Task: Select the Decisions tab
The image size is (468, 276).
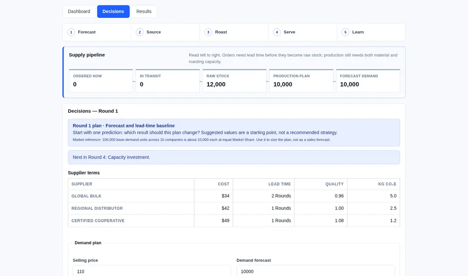Action: click(113, 11)
